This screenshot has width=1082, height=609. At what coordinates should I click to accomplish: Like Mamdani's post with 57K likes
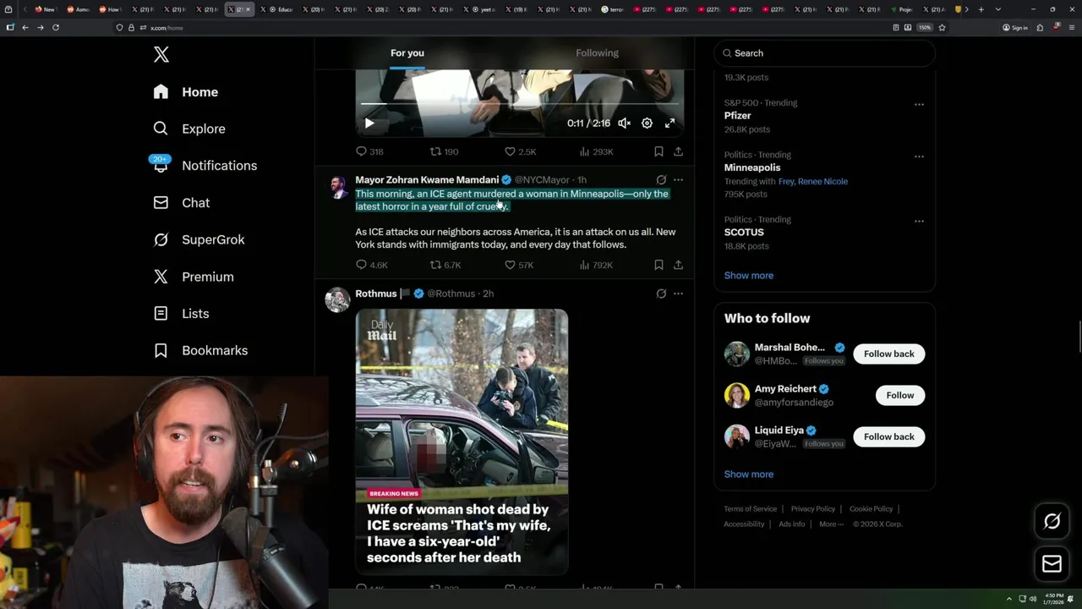click(x=519, y=265)
